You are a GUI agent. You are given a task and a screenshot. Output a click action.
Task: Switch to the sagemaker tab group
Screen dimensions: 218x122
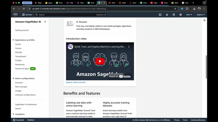click(27, 3)
